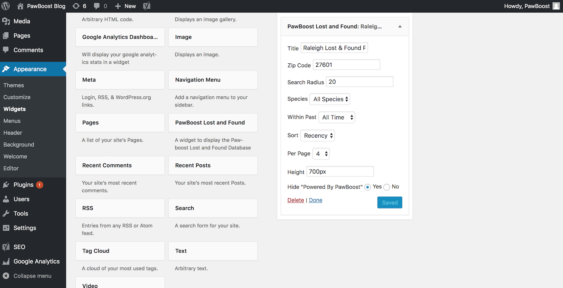Expand the PawBoost Lost and Found available widget

pos(213,123)
